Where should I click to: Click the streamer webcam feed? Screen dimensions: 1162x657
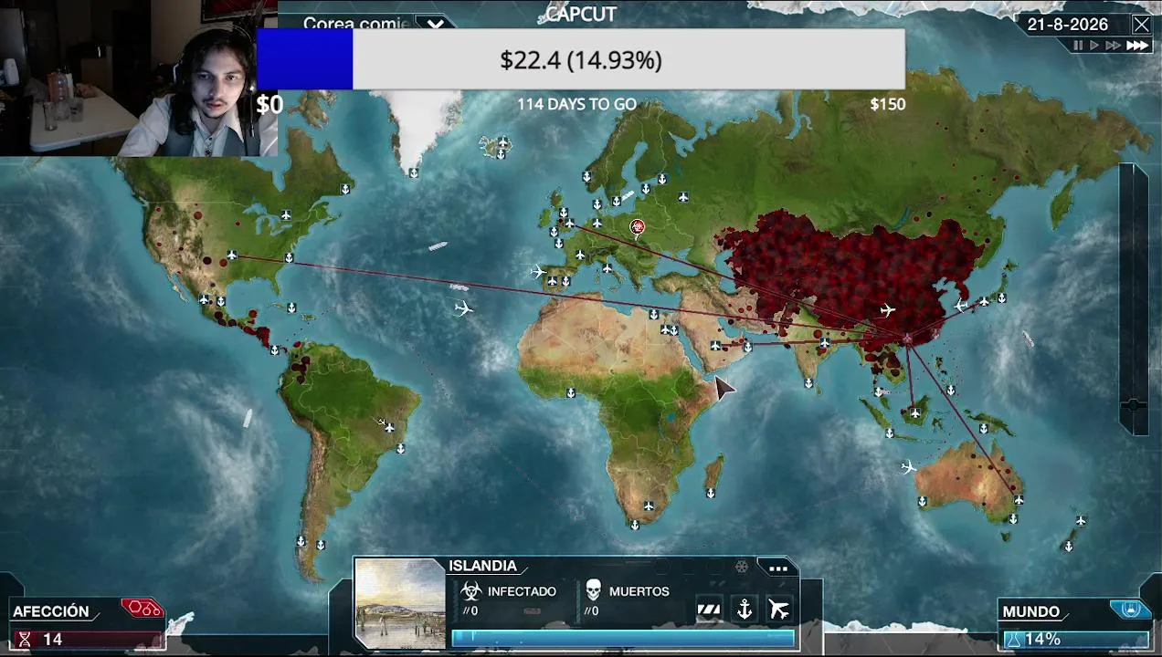point(139,78)
